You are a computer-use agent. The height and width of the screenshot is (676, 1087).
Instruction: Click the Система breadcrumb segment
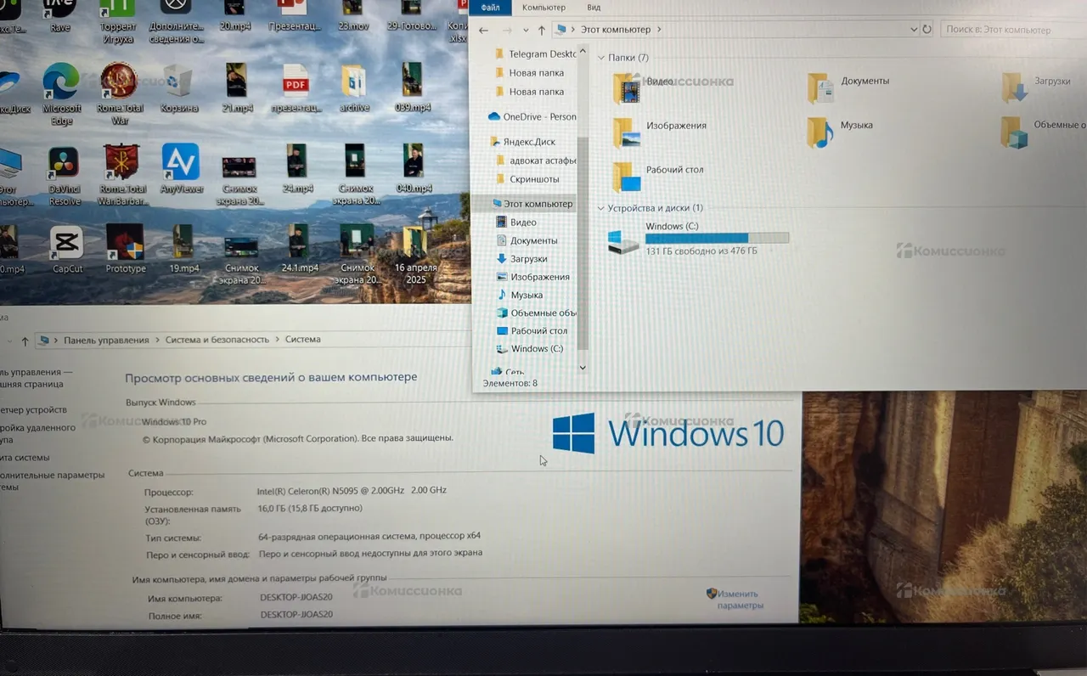click(x=303, y=340)
